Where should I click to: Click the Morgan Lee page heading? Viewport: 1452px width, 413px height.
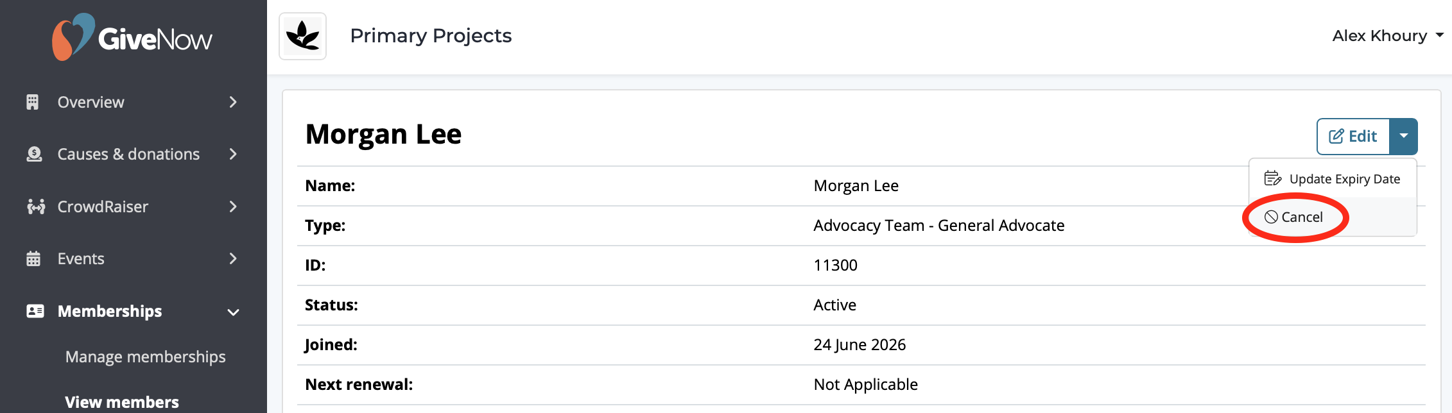[x=383, y=134]
